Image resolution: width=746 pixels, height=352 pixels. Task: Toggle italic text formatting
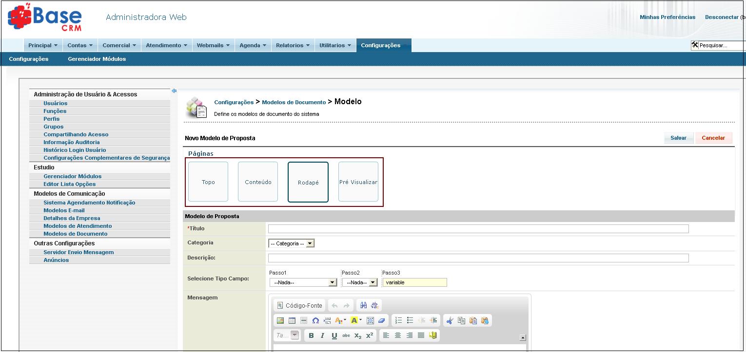click(x=322, y=335)
